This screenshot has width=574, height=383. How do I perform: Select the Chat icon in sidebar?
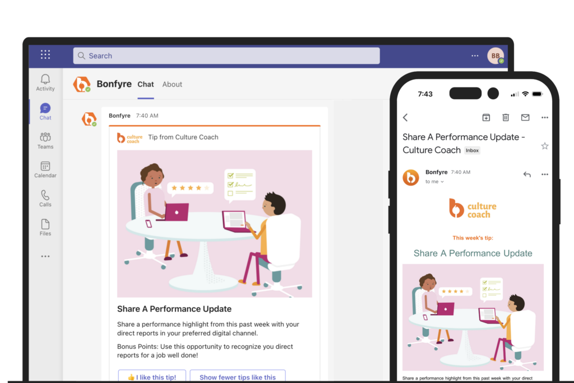[x=45, y=108]
